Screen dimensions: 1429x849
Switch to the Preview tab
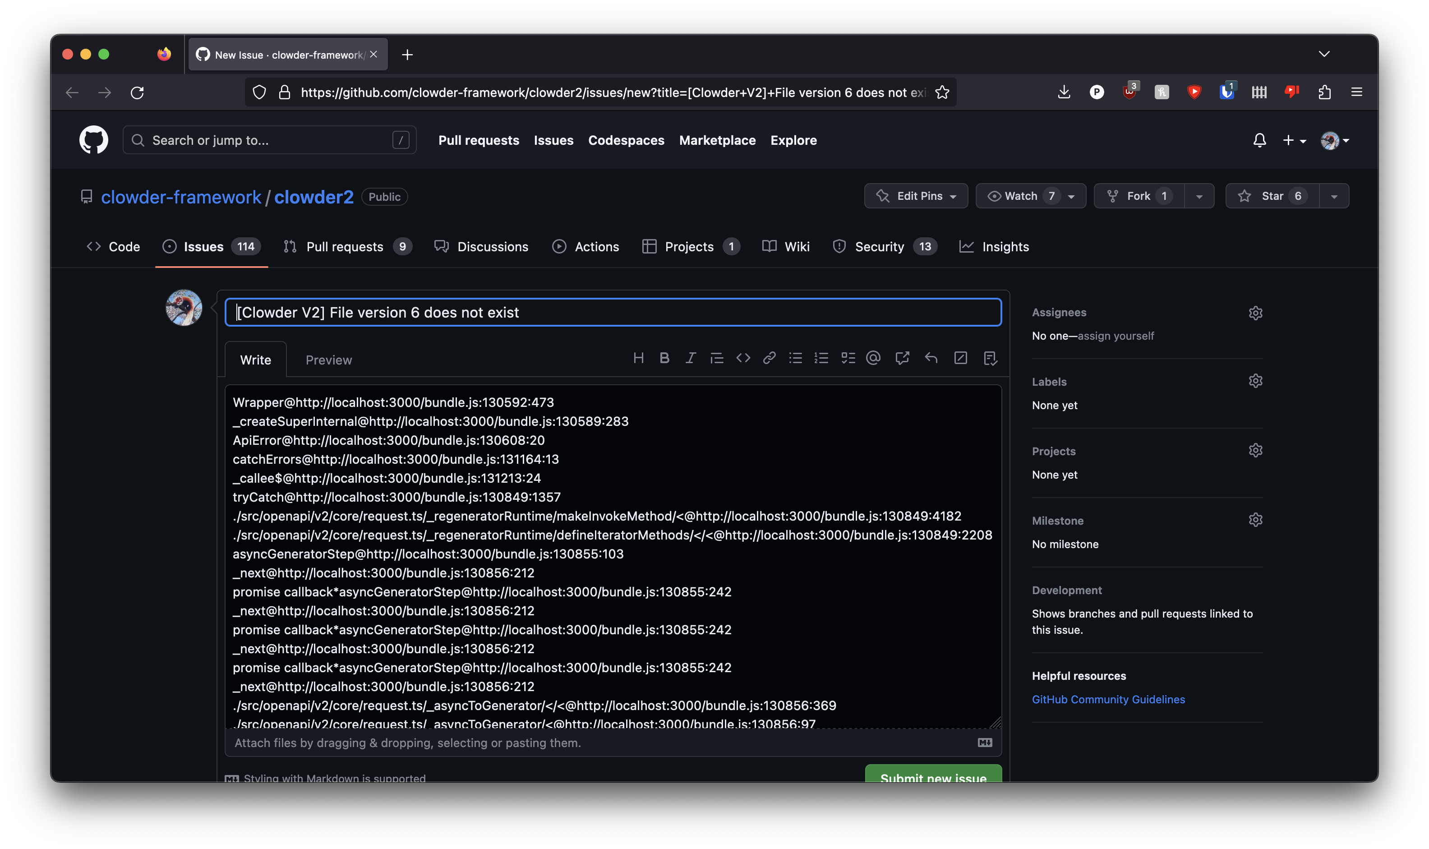click(328, 360)
